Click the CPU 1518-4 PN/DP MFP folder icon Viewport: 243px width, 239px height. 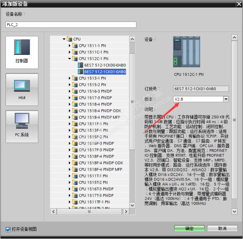pyautogui.click(x=75, y=117)
